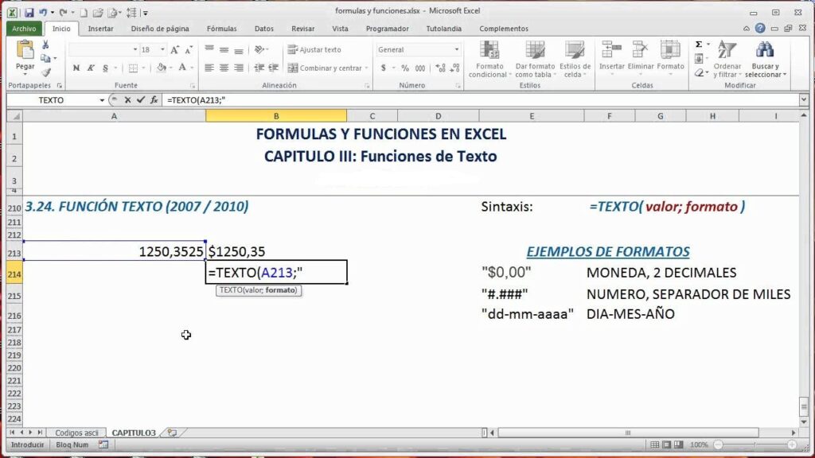Click the Format Painter brush icon
The width and height of the screenshot is (815, 458).
pos(45,72)
